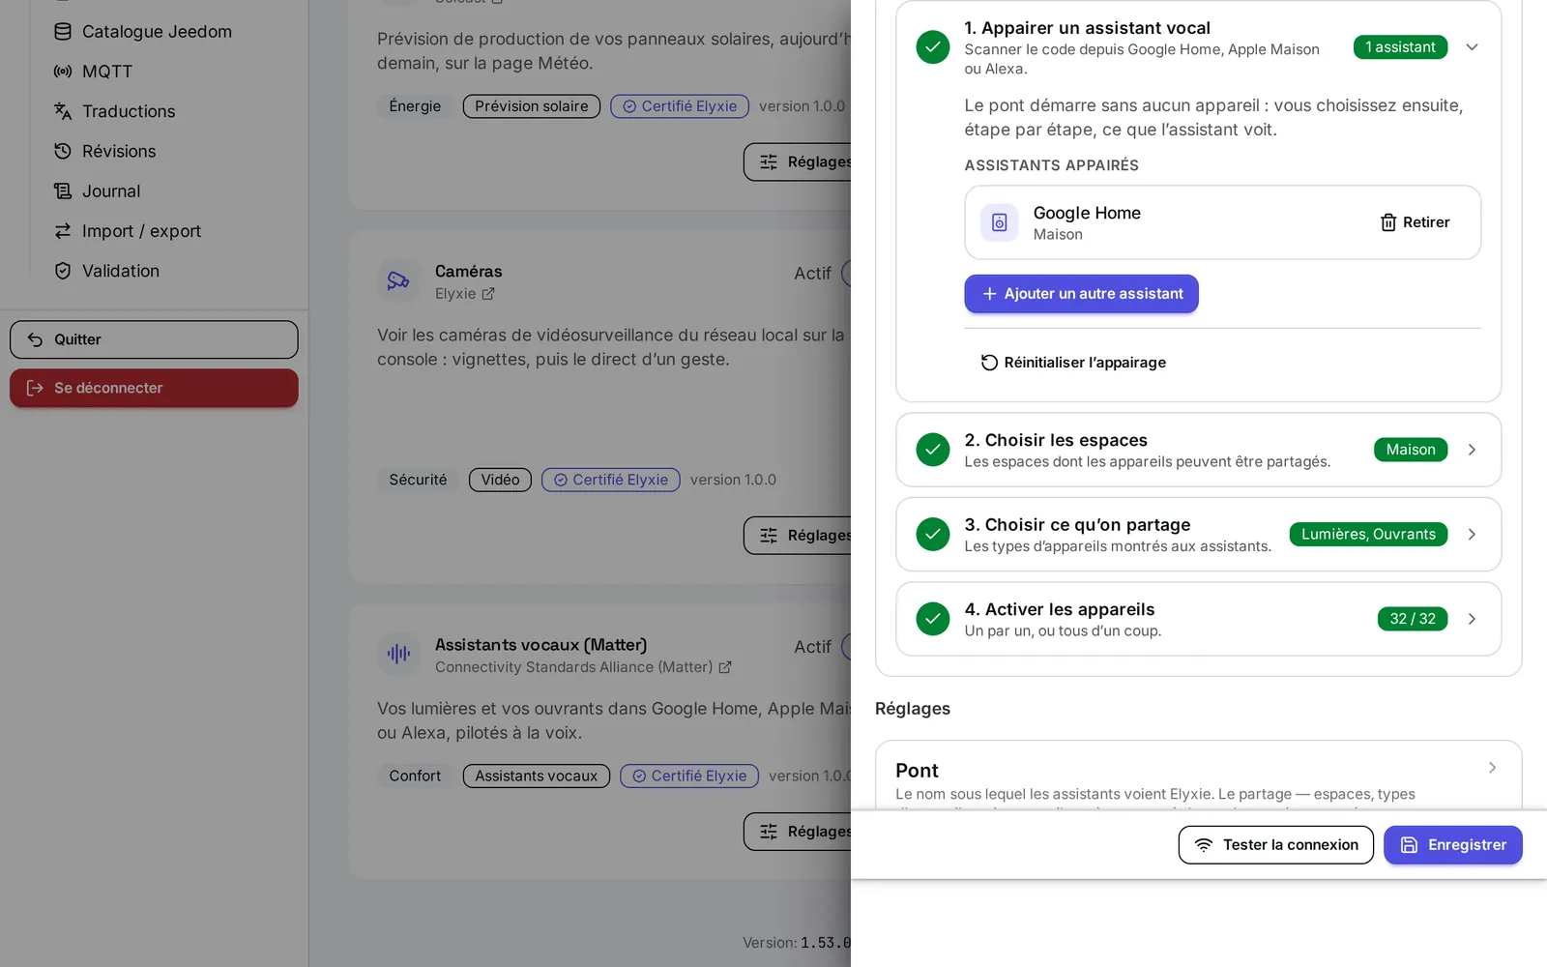Click the Assistants vocaux tag
The width and height of the screenshot is (1547, 967).
pos(537,776)
